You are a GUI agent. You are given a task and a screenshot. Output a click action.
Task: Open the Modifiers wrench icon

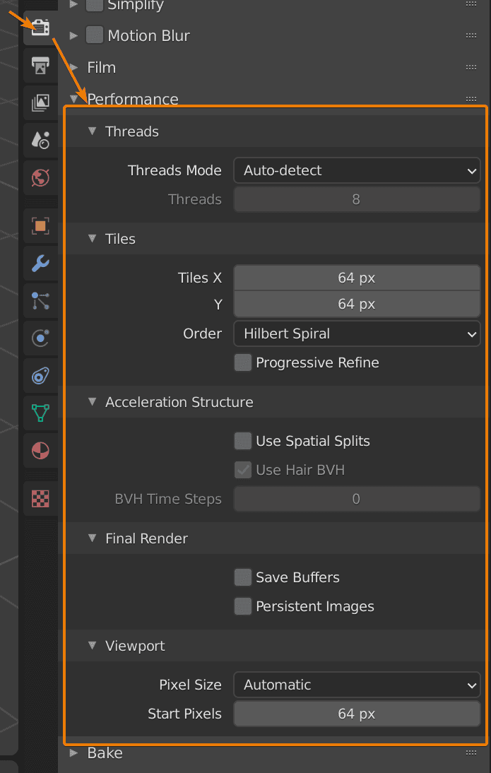click(x=40, y=264)
